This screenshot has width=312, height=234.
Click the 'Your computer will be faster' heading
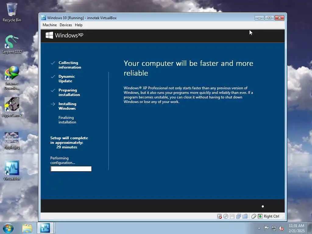click(188, 68)
